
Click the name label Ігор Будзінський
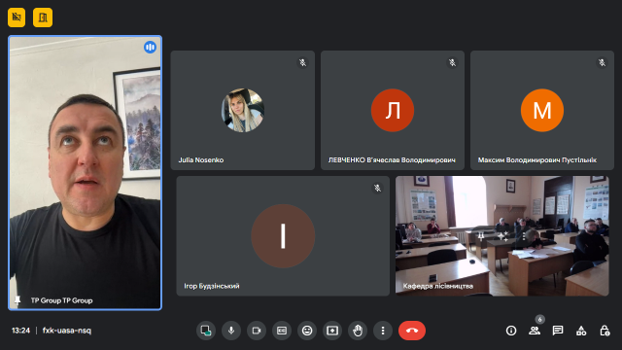click(x=212, y=286)
